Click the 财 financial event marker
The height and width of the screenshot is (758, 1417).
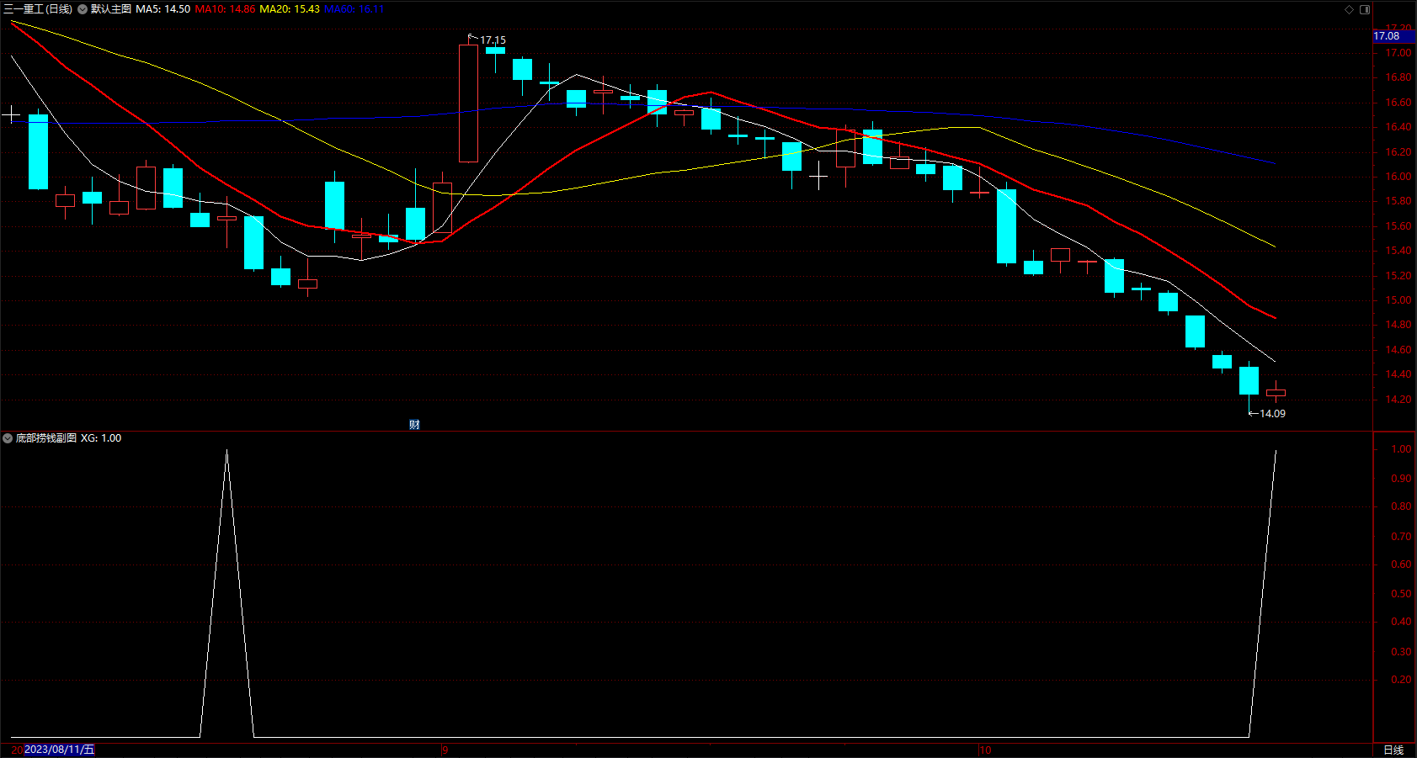pyautogui.click(x=414, y=425)
